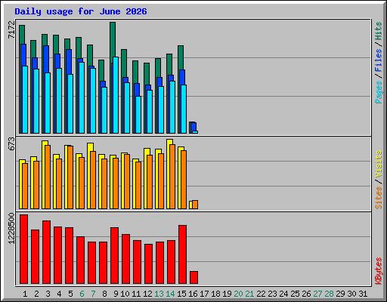Click day 12 on the x-axis
Viewport: 387px width, 302px height.
pyautogui.click(x=147, y=294)
